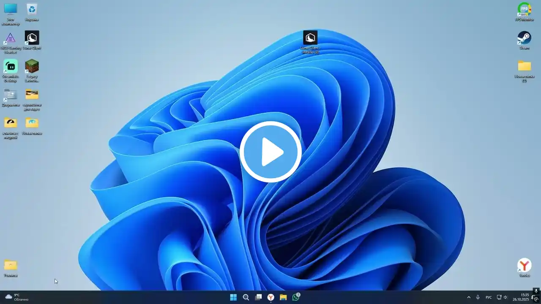Open File Explorer from the taskbar
Image resolution: width=541 pixels, height=304 pixels.
click(283, 297)
